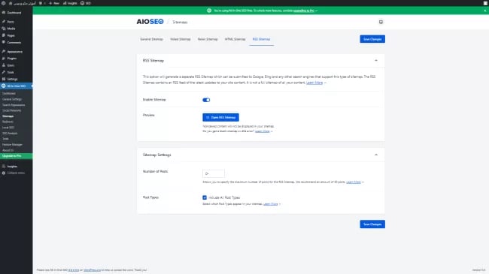This screenshot has height=274, width=489.
Task: Click the All in One SEO gear icon
Action: 4,86
